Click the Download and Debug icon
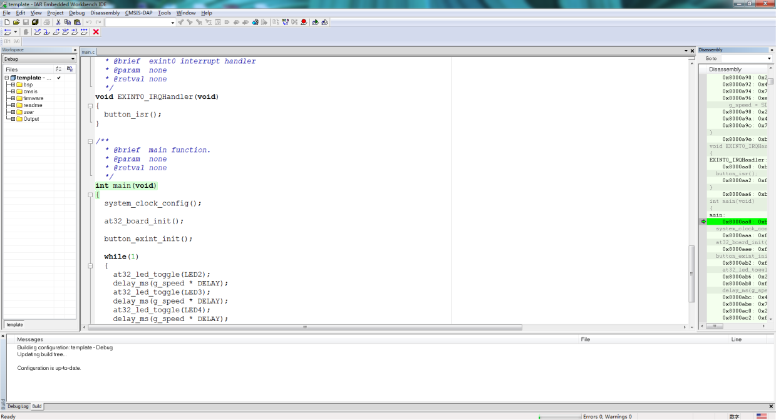Viewport: 776px width, 420px height. click(x=315, y=23)
